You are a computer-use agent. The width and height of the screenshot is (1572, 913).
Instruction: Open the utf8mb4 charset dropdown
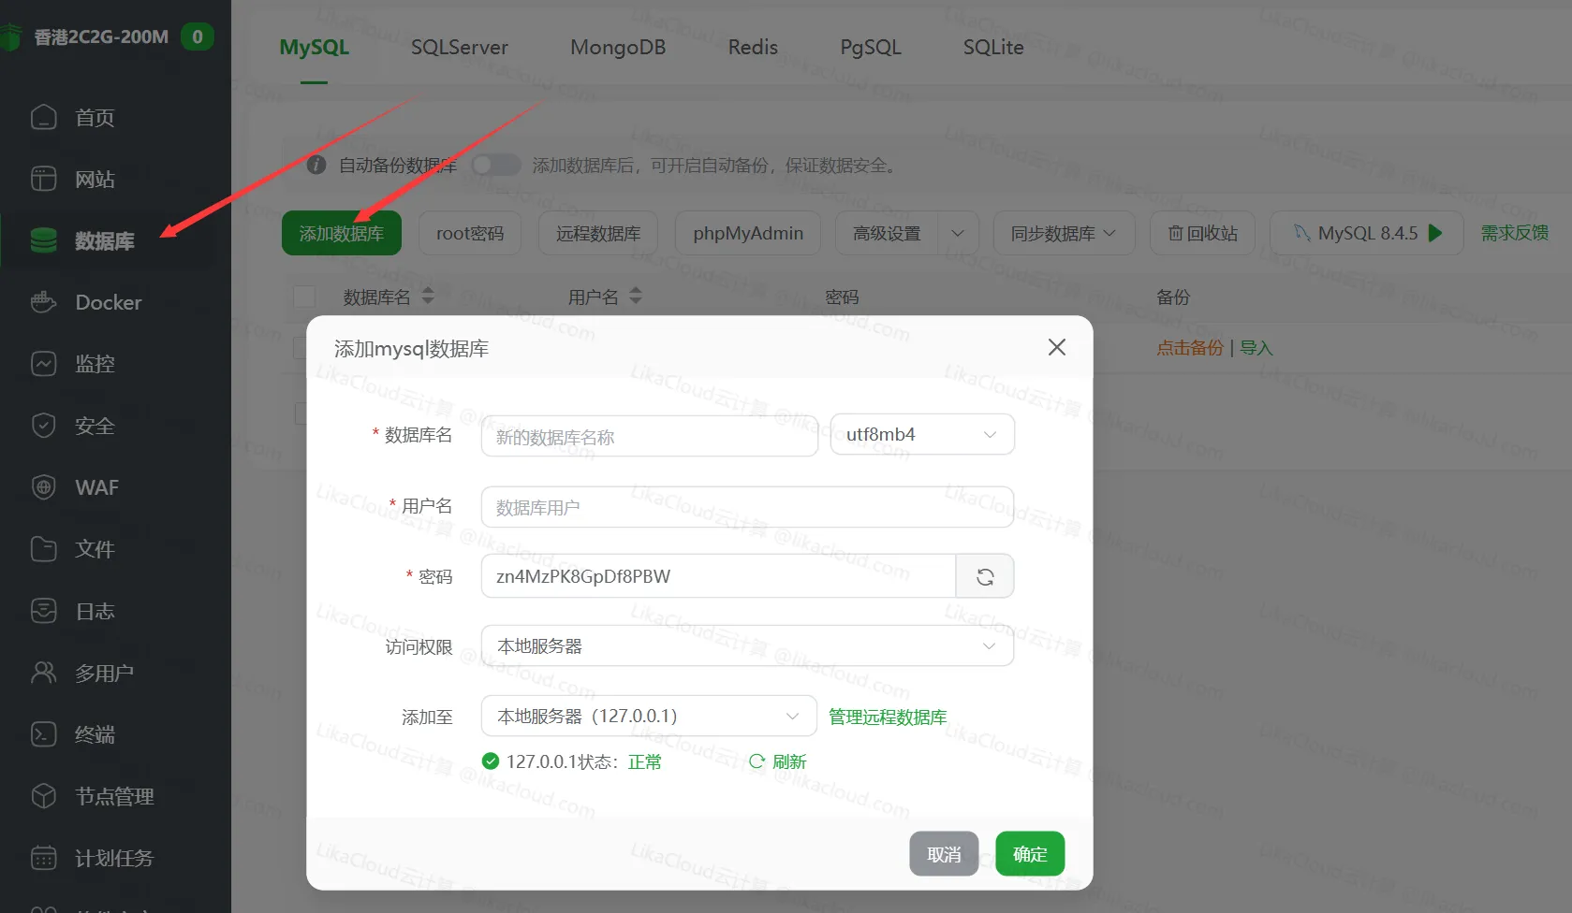click(922, 434)
